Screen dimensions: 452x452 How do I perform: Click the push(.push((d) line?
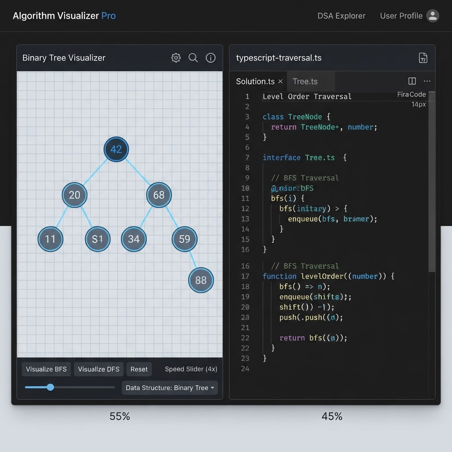click(311, 317)
